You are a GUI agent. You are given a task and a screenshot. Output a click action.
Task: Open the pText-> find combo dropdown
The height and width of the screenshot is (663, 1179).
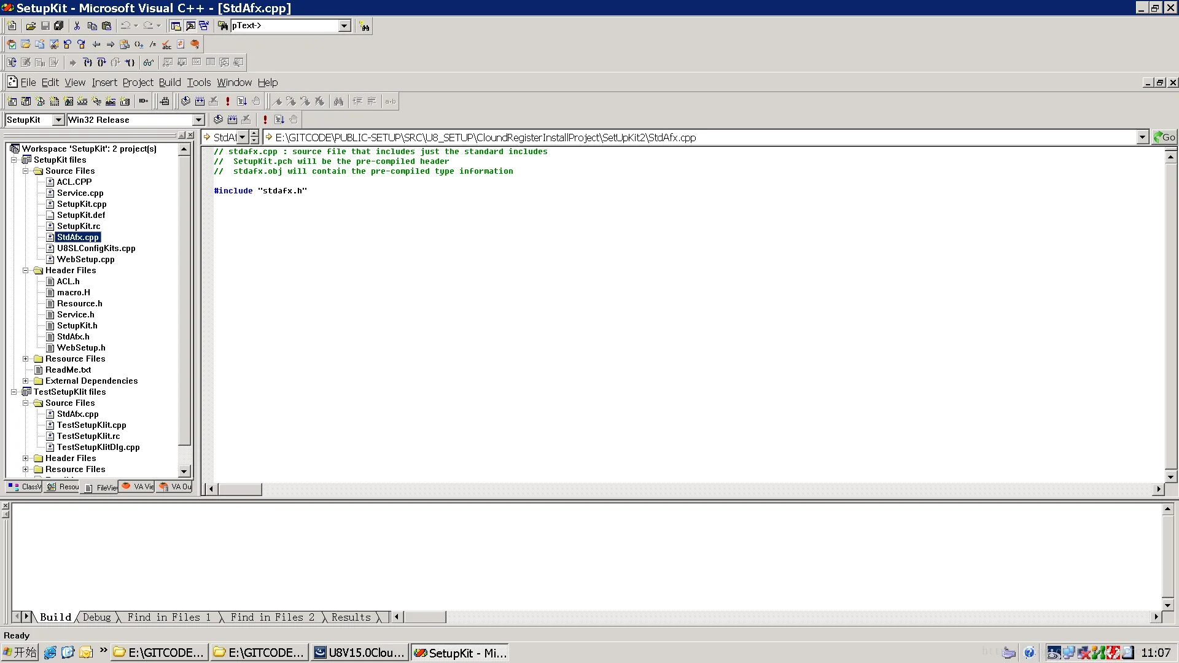pos(345,26)
